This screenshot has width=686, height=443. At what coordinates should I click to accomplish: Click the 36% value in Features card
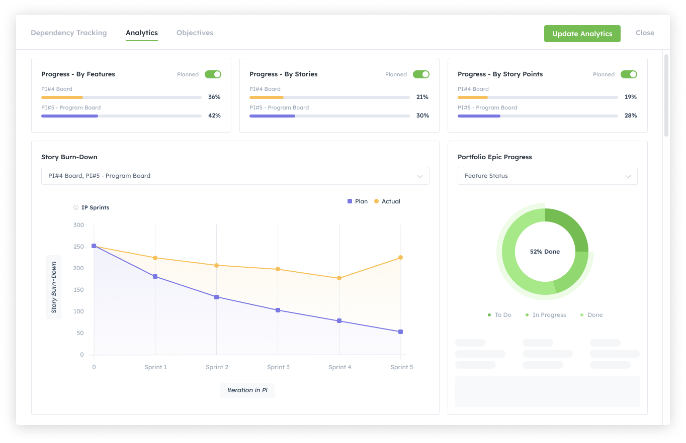tap(214, 97)
